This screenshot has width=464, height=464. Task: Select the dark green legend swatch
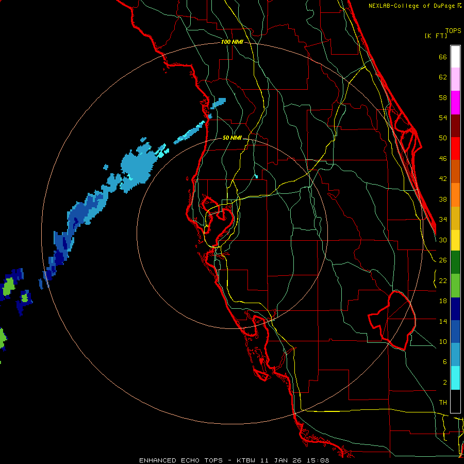[x=455, y=262]
